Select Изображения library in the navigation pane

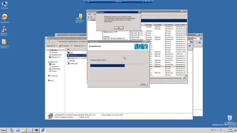coord(55,69)
